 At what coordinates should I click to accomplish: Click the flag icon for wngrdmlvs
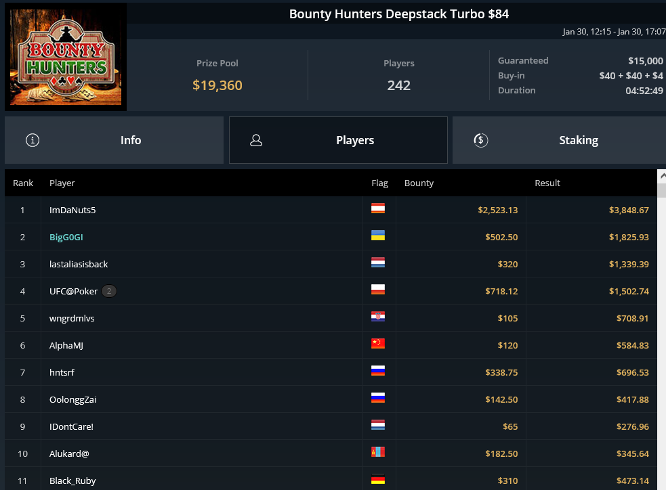pyautogui.click(x=378, y=317)
